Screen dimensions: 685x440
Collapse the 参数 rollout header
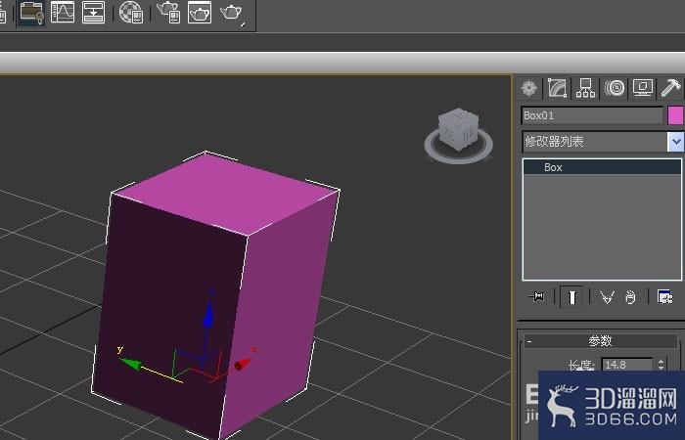pos(601,341)
